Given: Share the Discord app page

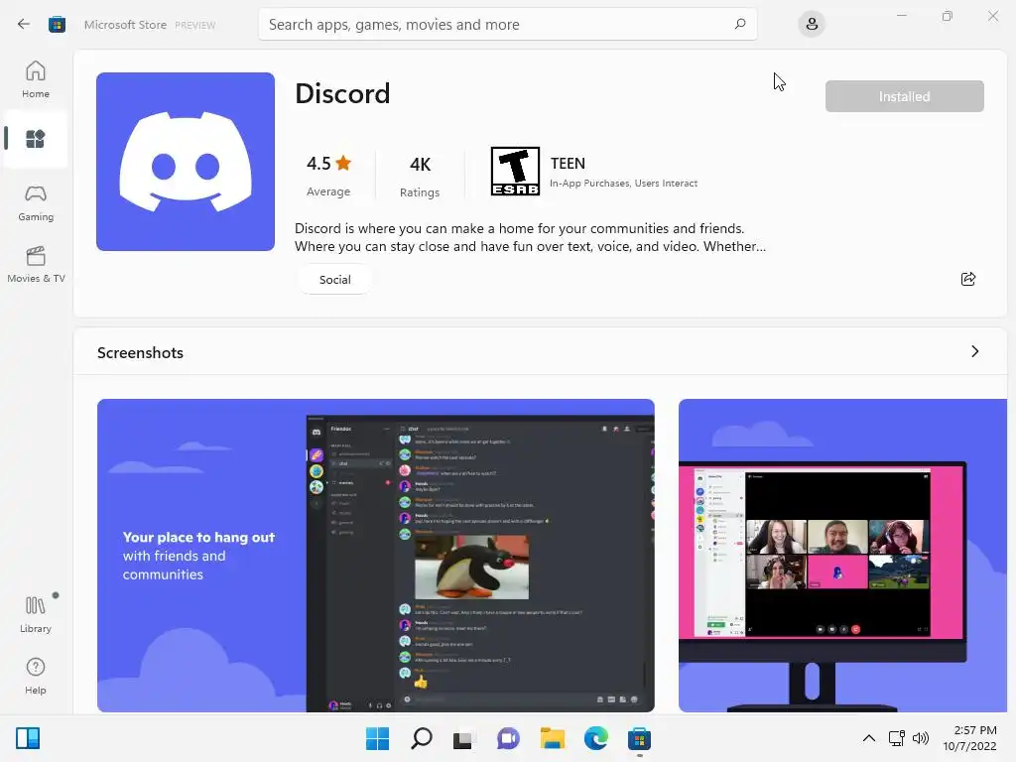Looking at the screenshot, I should 968,279.
